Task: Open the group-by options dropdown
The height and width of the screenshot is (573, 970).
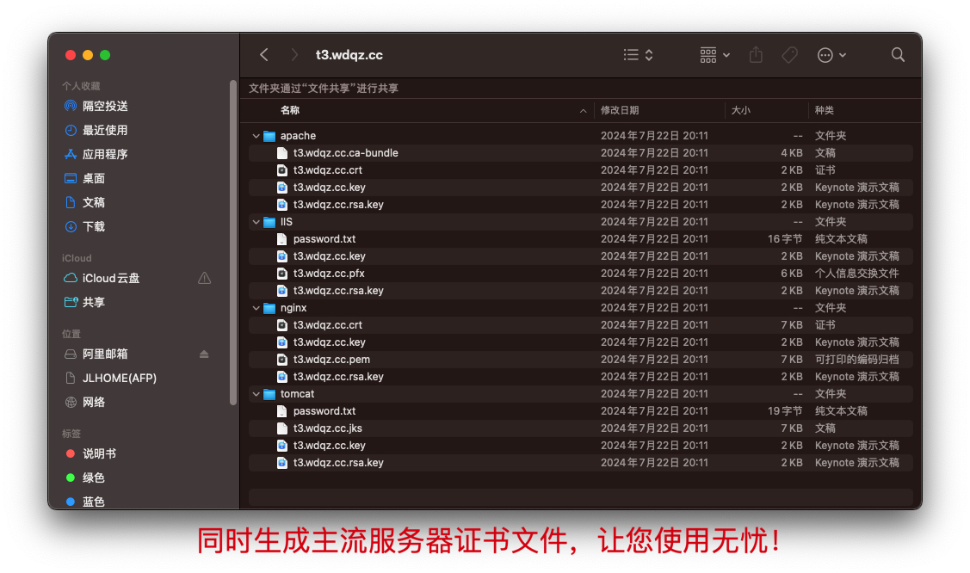Action: pos(714,55)
